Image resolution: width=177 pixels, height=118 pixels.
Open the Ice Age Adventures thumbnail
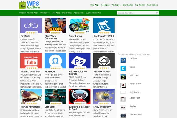[x=31, y=96]
